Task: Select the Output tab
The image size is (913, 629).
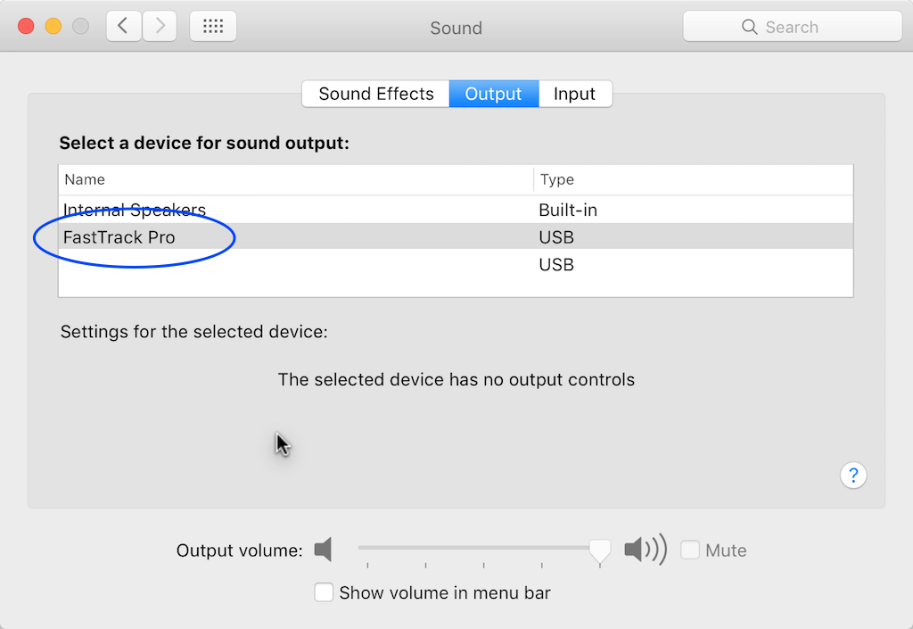Action: [x=494, y=94]
